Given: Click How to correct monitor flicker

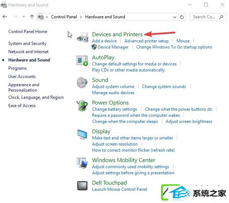Looking at the screenshot, I should pos(133,150).
